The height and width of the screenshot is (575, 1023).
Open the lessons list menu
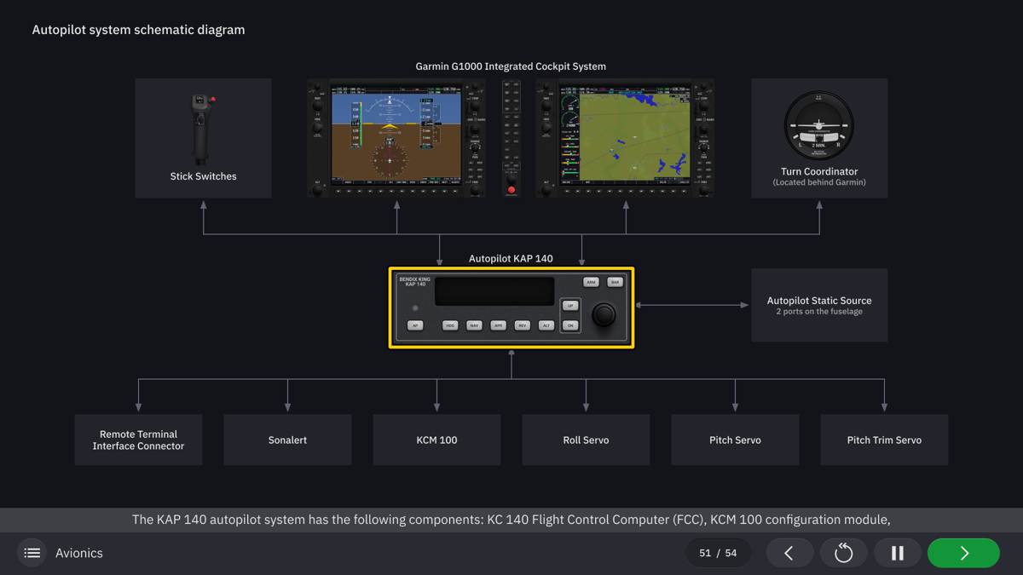pyautogui.click(x=32, y=553)
